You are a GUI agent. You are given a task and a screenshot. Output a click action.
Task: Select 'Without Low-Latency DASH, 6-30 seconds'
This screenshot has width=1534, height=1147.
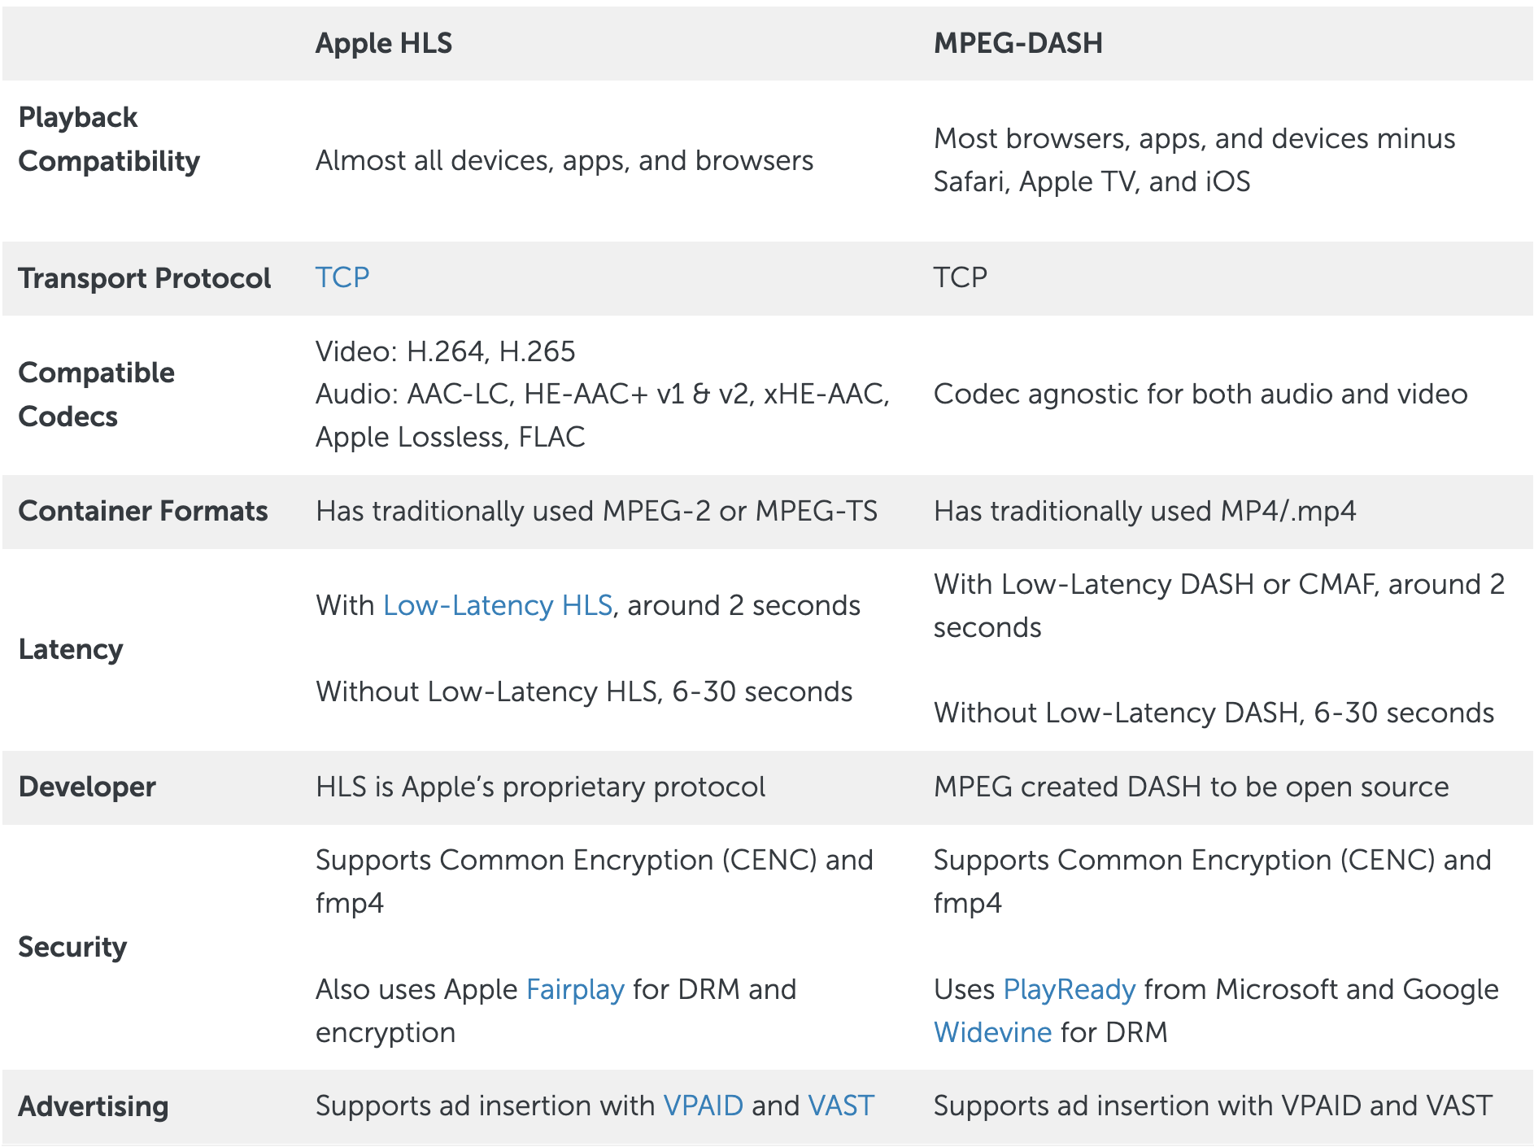click(1214, 713)
